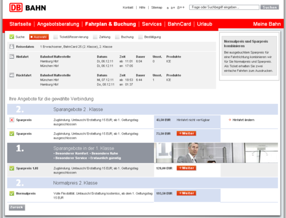This screenshot has height=218, width=286.
Task: Click the Reisedaten traveler icon
Action: [12, 46]
